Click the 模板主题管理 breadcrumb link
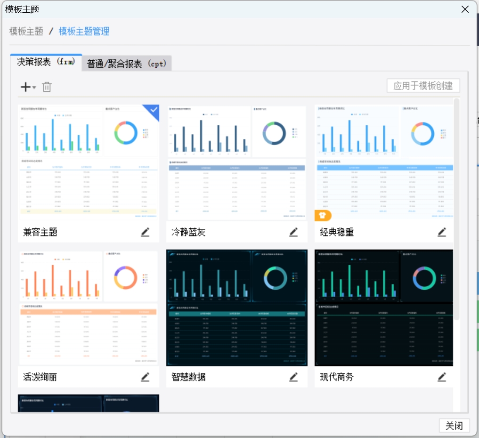This screenshot has width=479, height=438. [84, 31]
